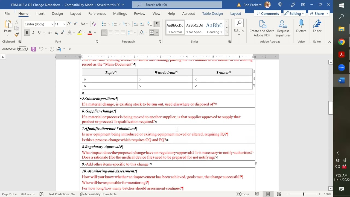Viewport: 350px width, 197px height.
Task: Adjust the zoom slider handle
Action: pos(303,194)
